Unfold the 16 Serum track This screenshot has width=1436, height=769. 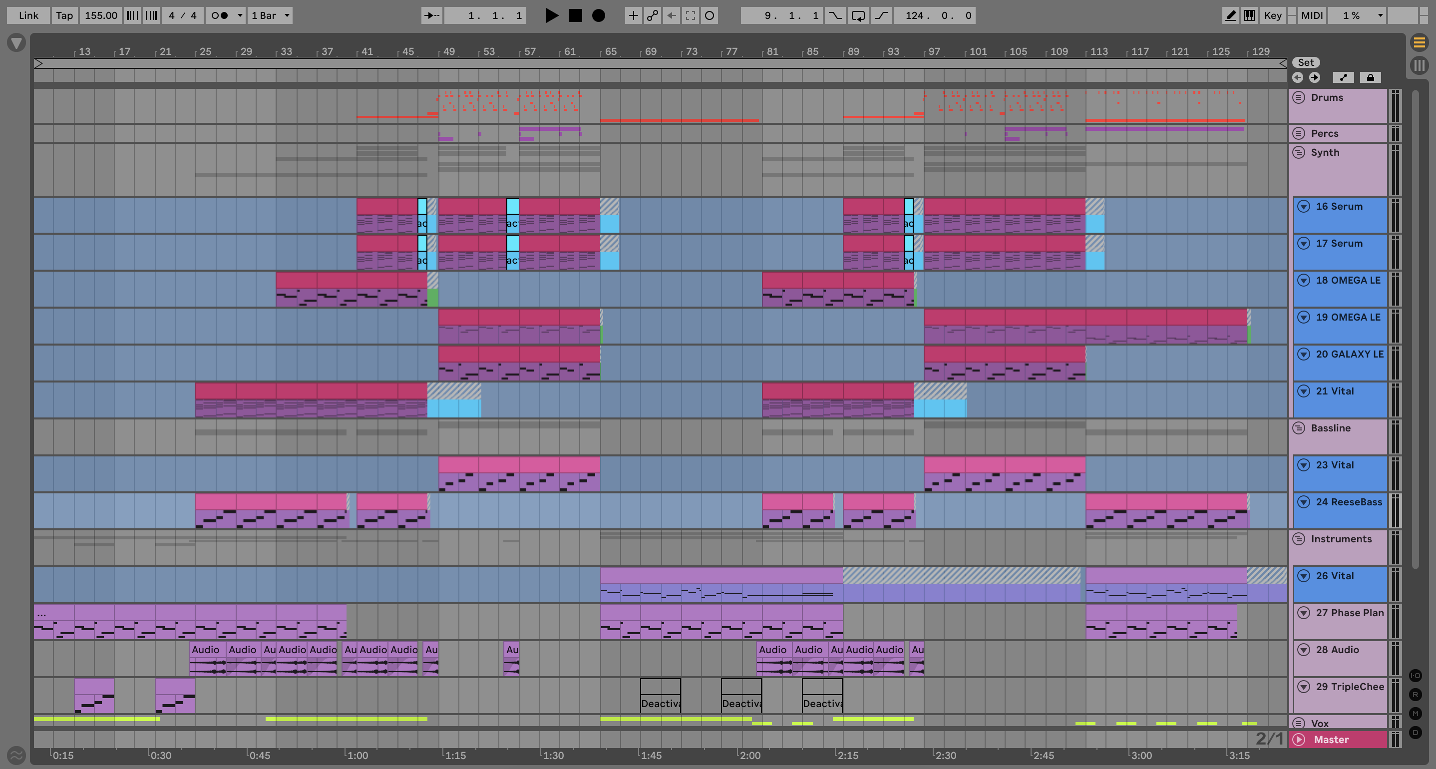point(1303,206)
